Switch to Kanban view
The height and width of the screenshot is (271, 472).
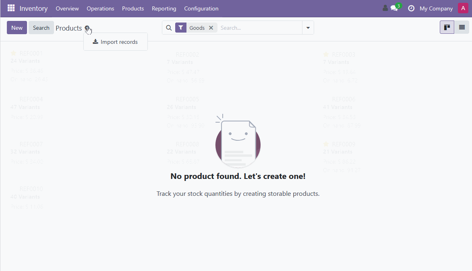[x=447, y=27]
